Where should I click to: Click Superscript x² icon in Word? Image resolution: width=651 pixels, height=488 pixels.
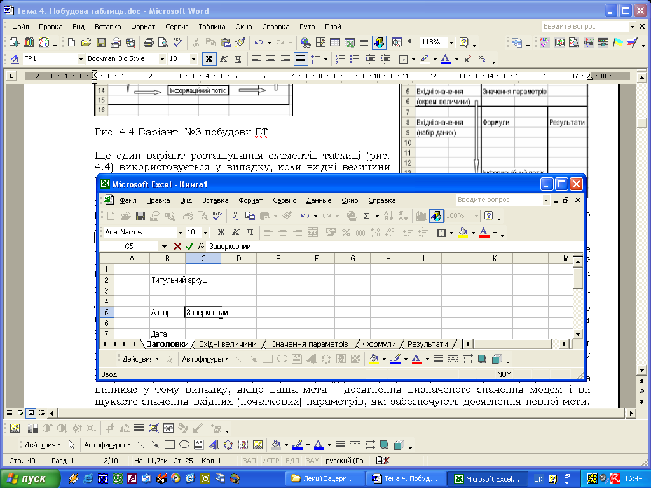click(468, 59)
